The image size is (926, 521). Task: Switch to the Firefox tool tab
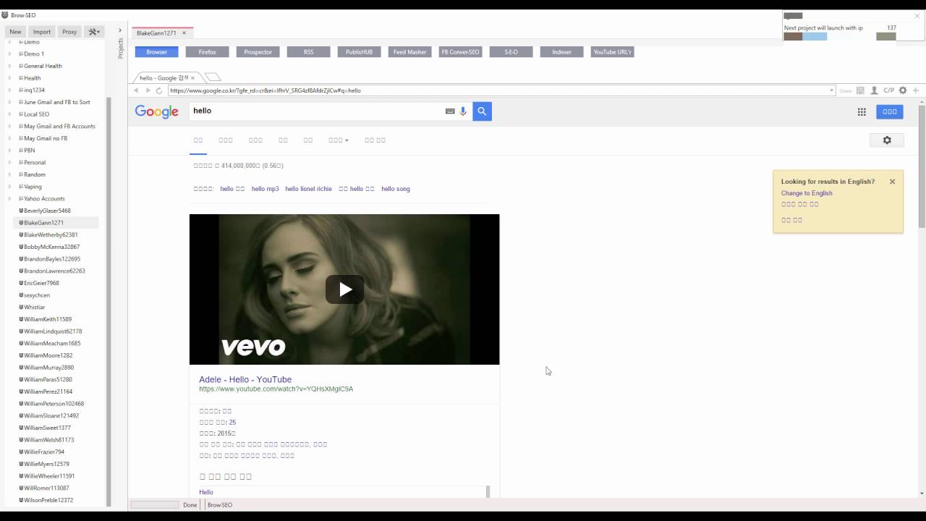208,52
